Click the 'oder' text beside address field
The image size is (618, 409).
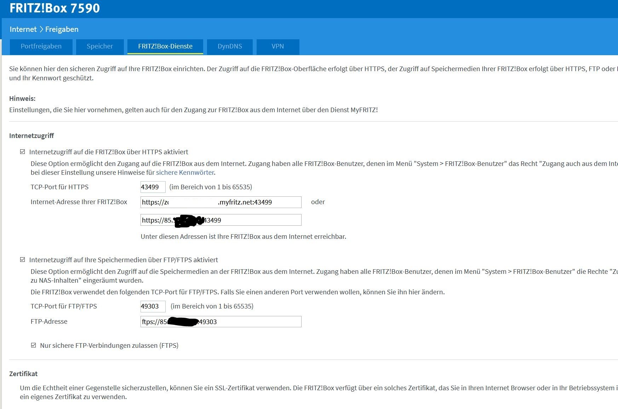[318, 202]
